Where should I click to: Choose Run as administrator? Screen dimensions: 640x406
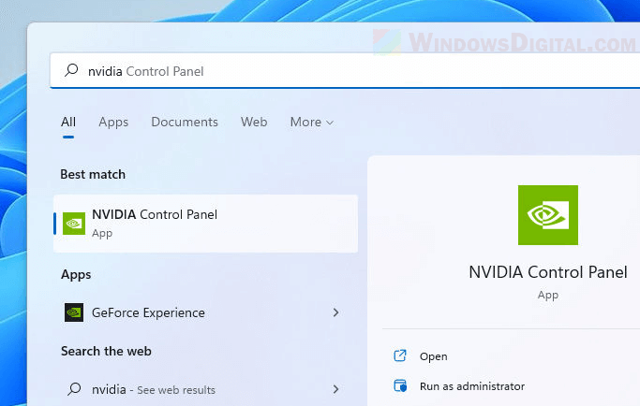point(472,386)
